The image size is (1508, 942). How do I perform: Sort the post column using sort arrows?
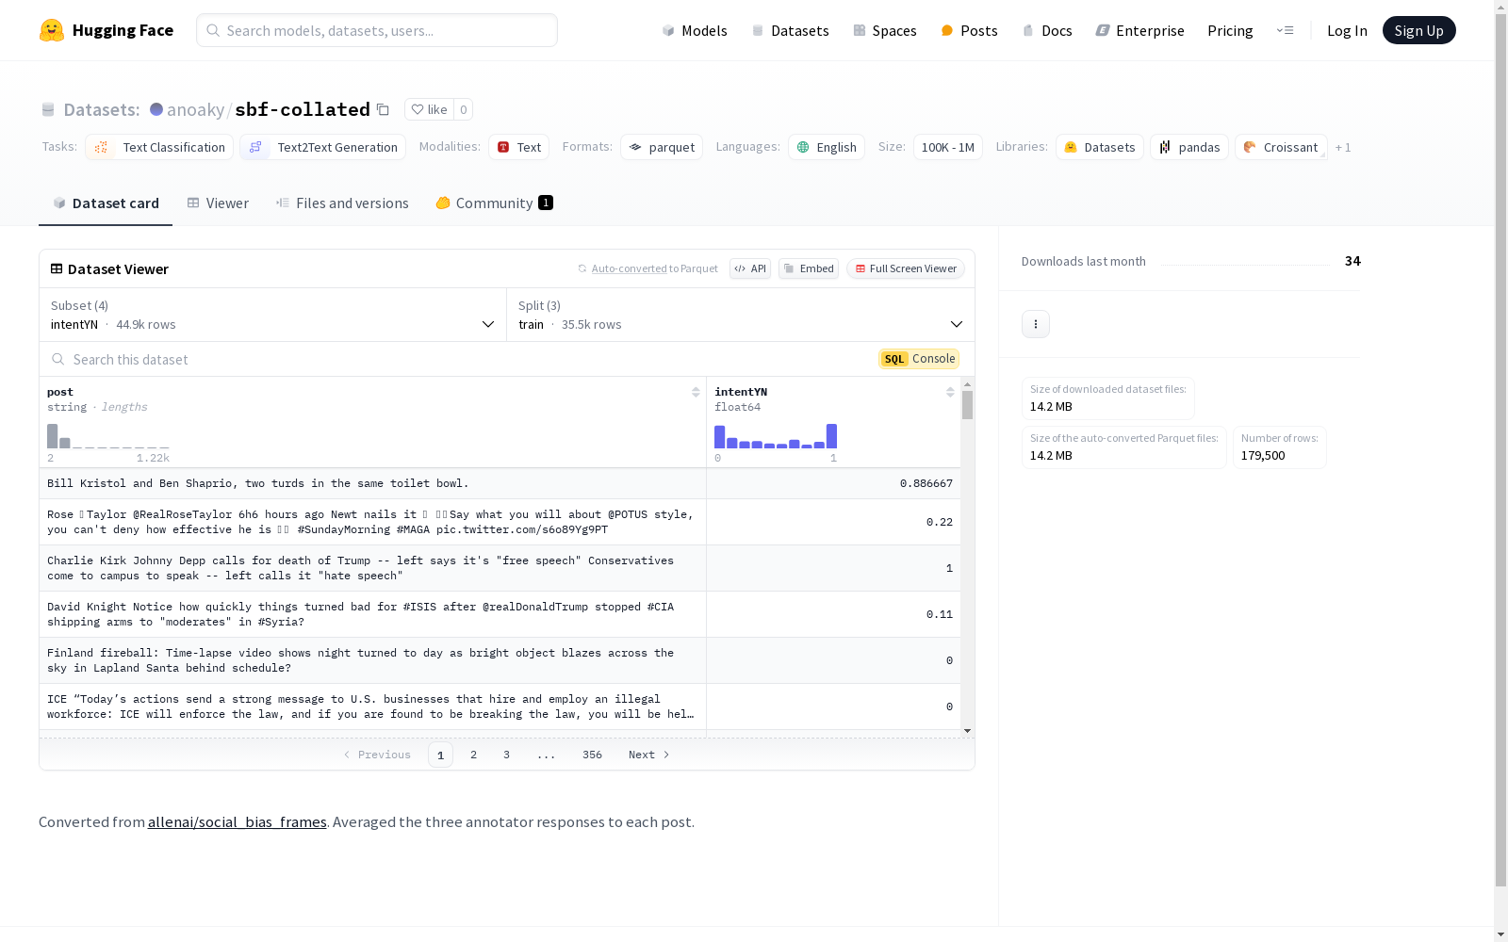coord(696,392)
